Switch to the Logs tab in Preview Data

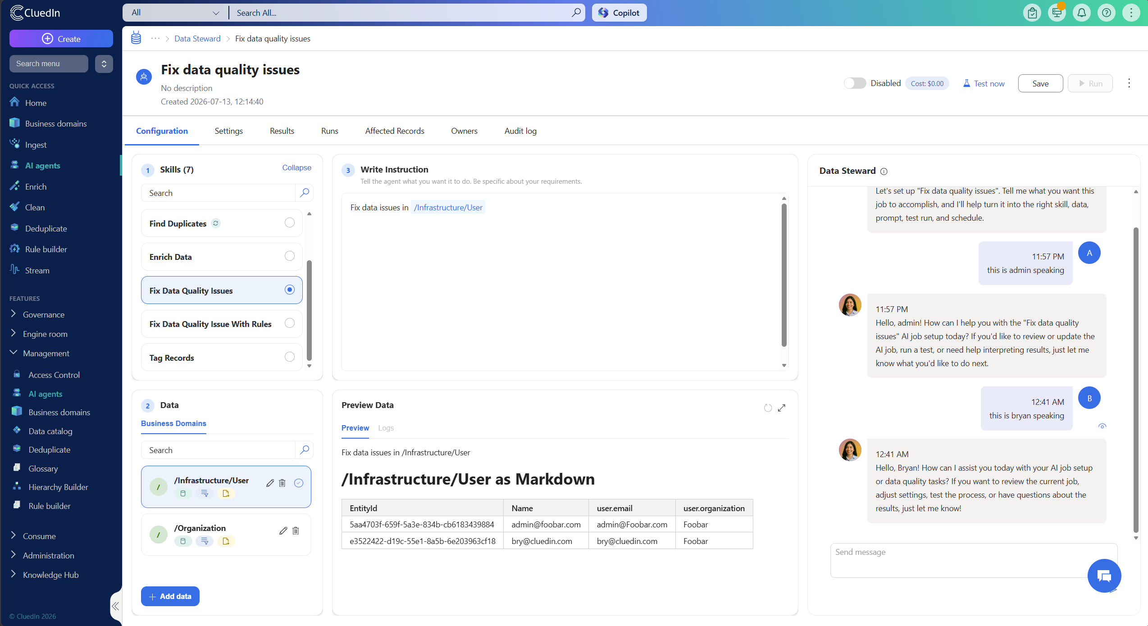tap(386, 428)
